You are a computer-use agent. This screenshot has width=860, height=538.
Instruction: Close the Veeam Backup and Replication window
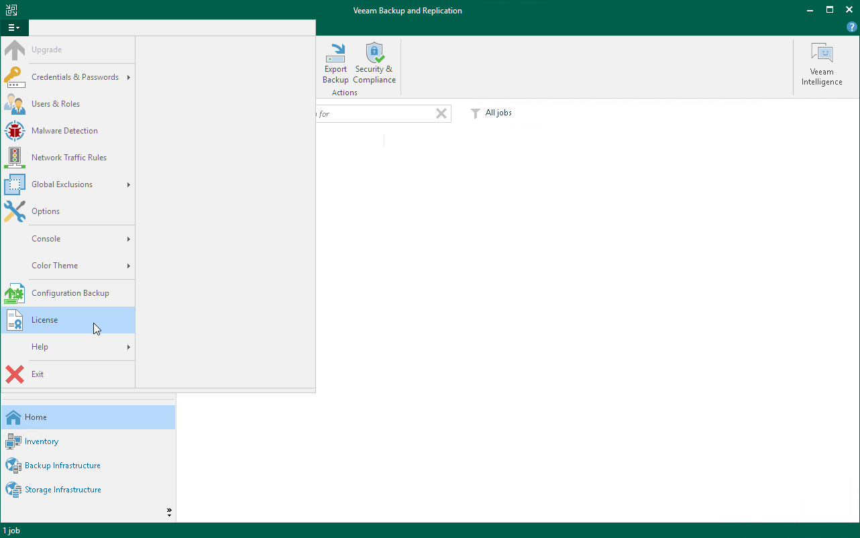click(x=849, y=10)
